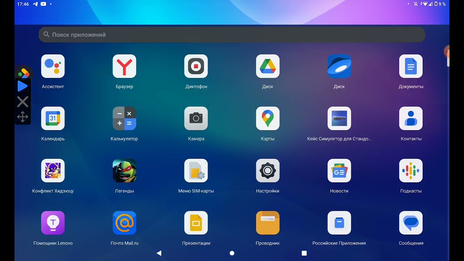Tap the 17:46 clock in status bar
464x261 pixels.
[x=23, y=4]
